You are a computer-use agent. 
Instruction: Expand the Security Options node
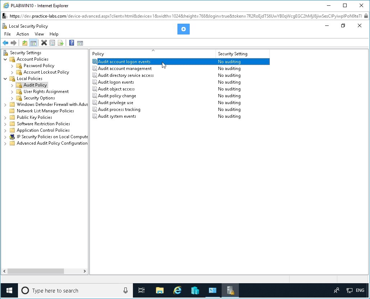pos(12,98)
